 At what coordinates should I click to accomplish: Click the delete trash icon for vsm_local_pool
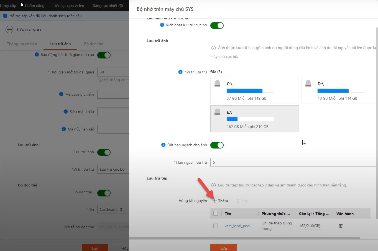(341, 226)
